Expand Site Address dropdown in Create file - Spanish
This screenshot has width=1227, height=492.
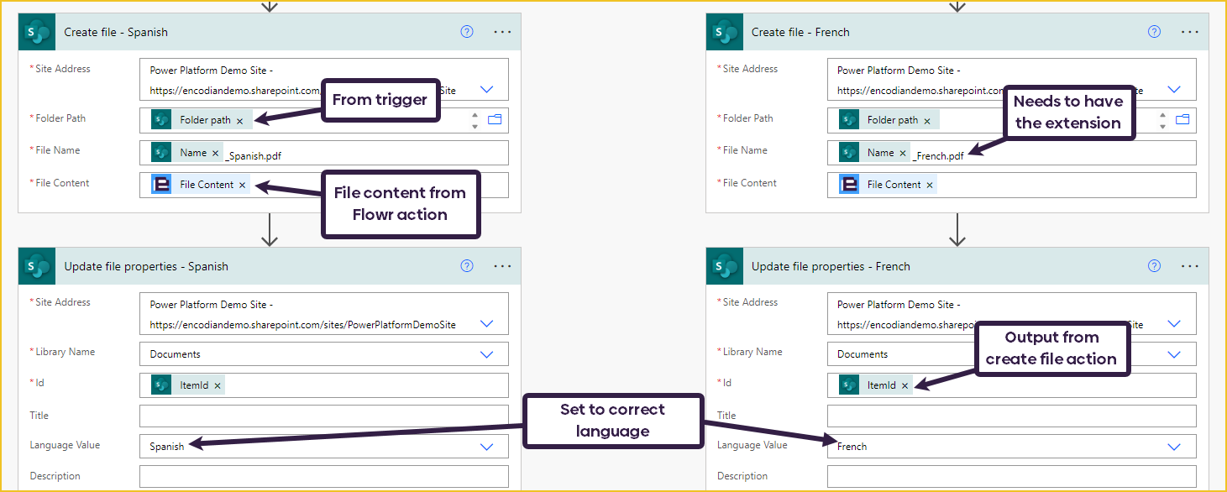pyautogui.click(x=486, y=89)
